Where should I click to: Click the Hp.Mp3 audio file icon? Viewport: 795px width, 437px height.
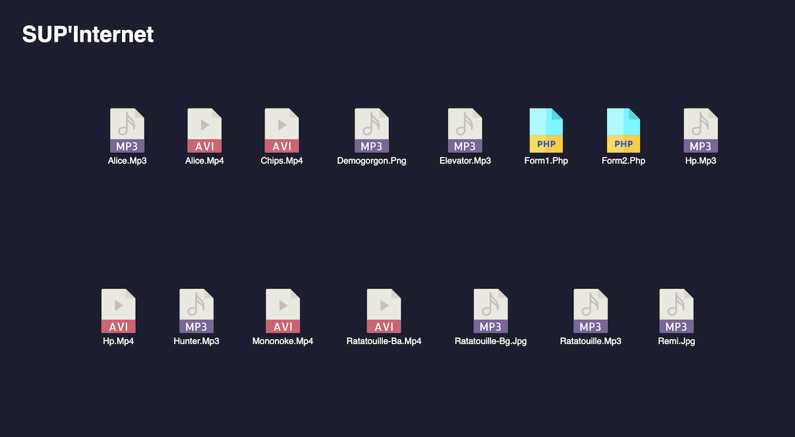pyautogui.click(x=701, y=130)
